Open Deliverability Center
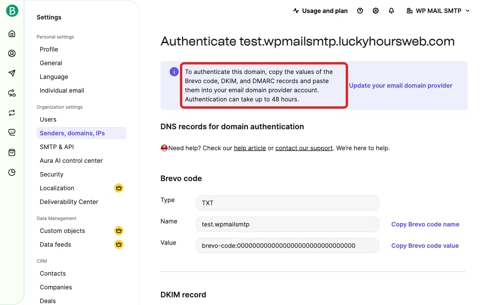489x305 pixels. pyautogui.click(x=69, y=202)
